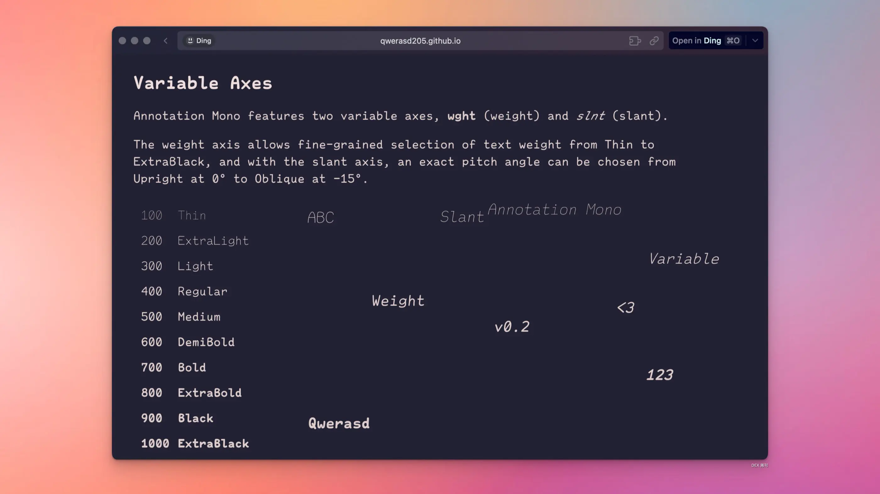Click the Ding smiley profile badge
The width and height of the screenshot is (880, 494).
199,41
